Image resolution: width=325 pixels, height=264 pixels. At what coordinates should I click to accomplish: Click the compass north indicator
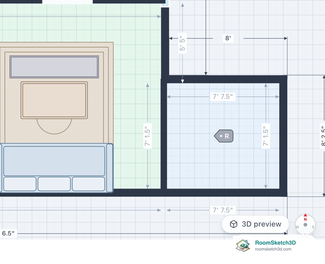point(305,218)
